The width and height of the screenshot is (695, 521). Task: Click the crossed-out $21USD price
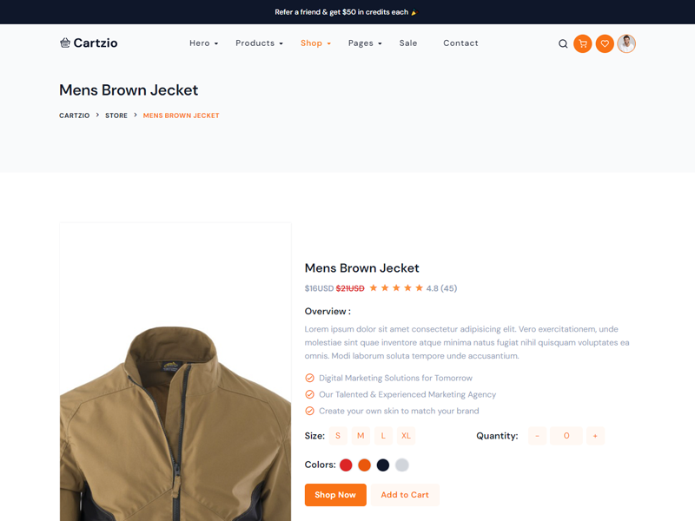(x=350, y=288)
